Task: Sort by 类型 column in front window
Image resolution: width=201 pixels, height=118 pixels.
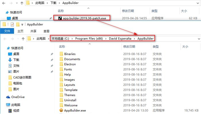Action: pos(156,47)
